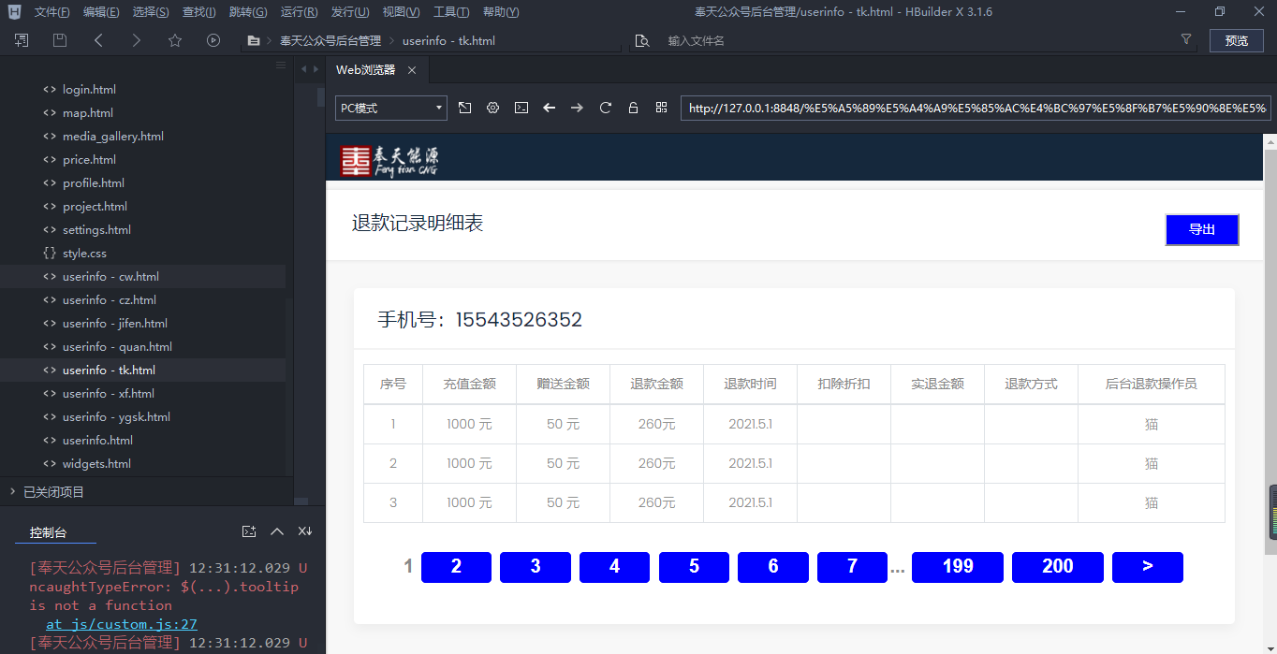Open userinfo - cz.html in file tree
The image size is (1277, 654).
point(109,300)
